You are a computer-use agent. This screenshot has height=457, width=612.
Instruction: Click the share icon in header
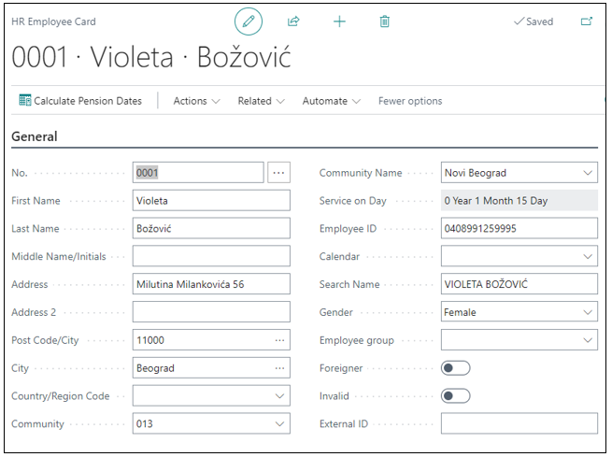click(x=293, y=21)
